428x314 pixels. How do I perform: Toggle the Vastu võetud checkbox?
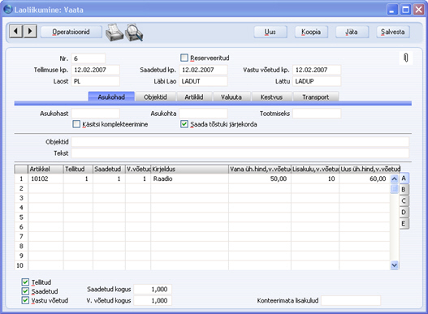point(25,300)
